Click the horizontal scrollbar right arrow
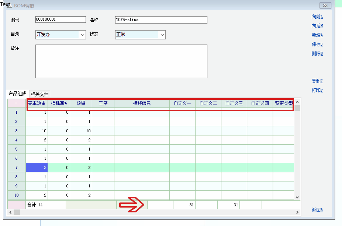 (297, 212)
